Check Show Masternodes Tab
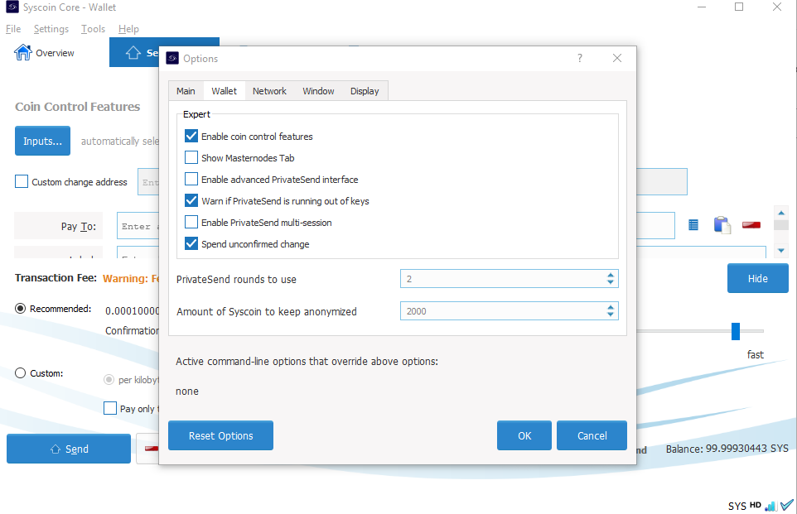The height and width of the screenshot is (514, 797). coord(191,157)
